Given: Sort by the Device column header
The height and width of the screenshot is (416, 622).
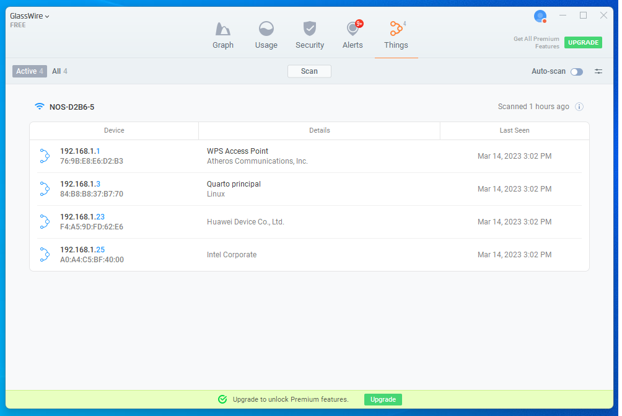Looking at the screenshot, I should pyautogui.click(x=114, y=131).
